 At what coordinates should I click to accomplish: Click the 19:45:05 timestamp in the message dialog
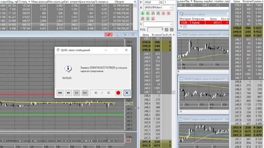(x=67, y=78)
